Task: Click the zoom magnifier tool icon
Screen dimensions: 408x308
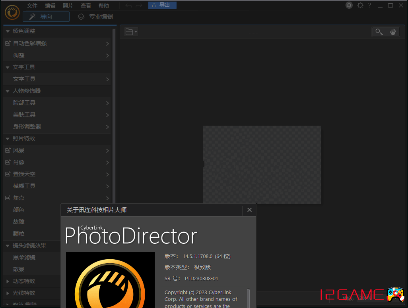Action: click(x=379, y=32)
